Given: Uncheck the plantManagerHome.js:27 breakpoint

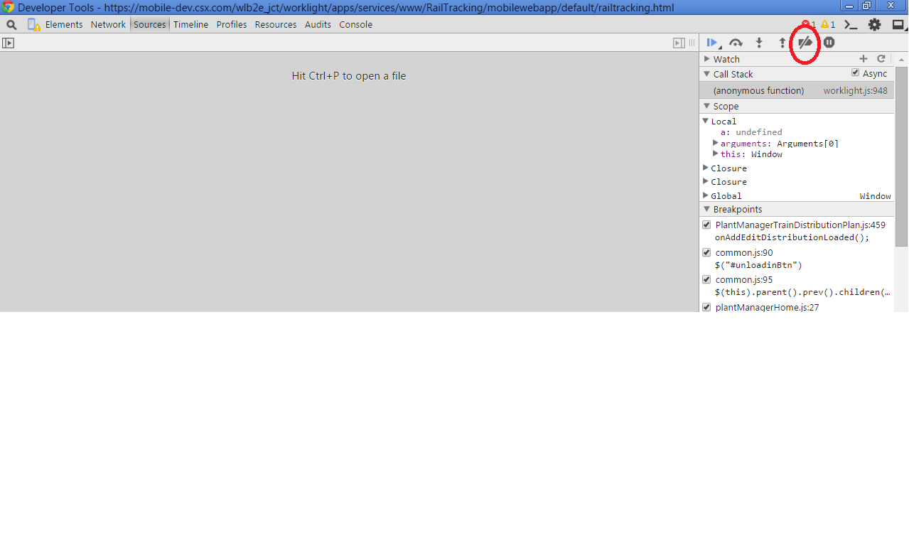Looking at the screenshot, I should pyautogui.click(x=706, y=307).
